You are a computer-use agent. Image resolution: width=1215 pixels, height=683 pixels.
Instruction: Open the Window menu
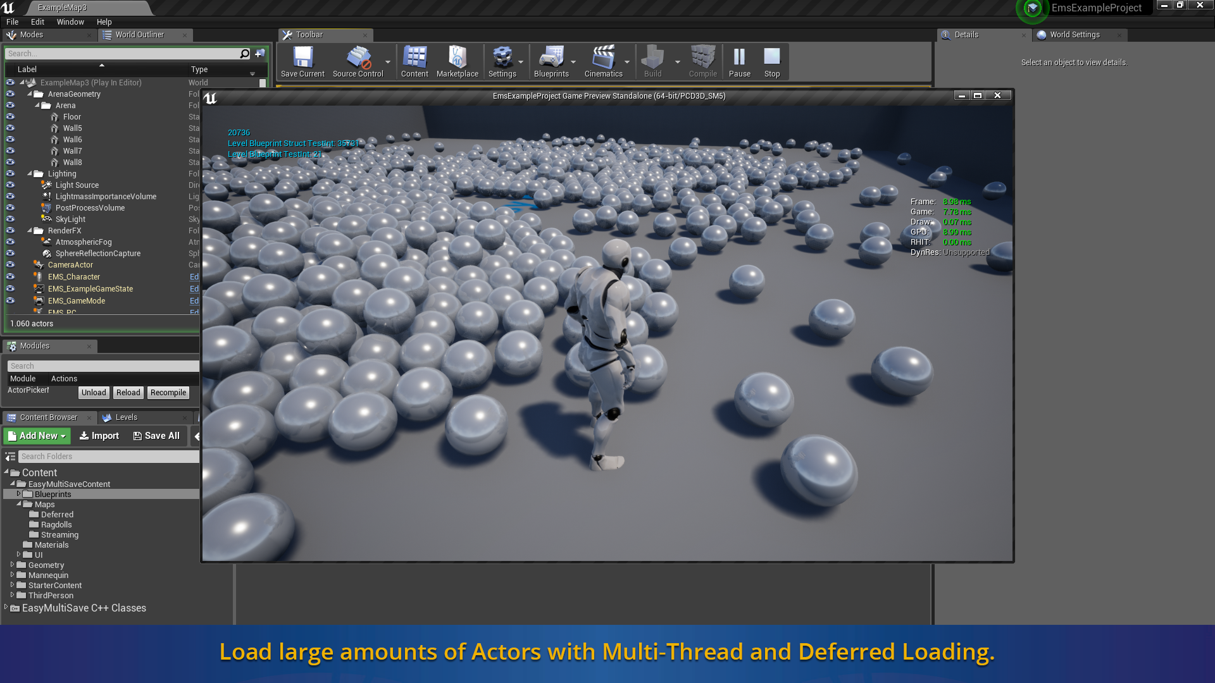tap(70, 22)
